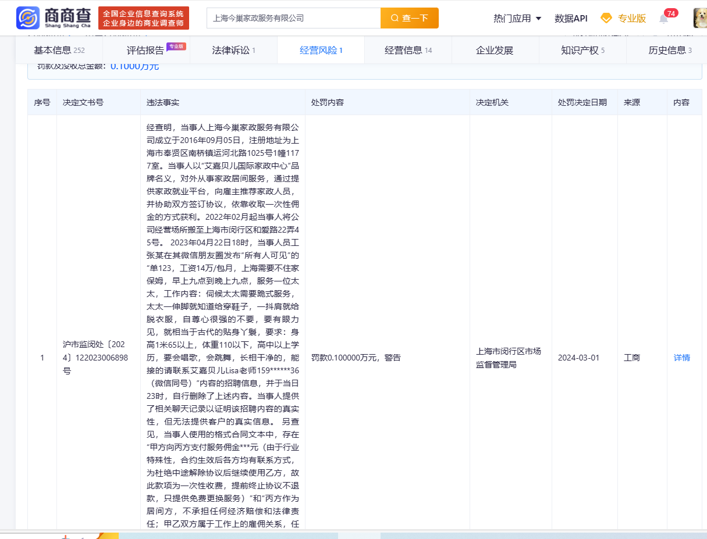The image size is (707, 539).
Task: Switch to the 经营信息 tab
Action: tap(408, 50)
